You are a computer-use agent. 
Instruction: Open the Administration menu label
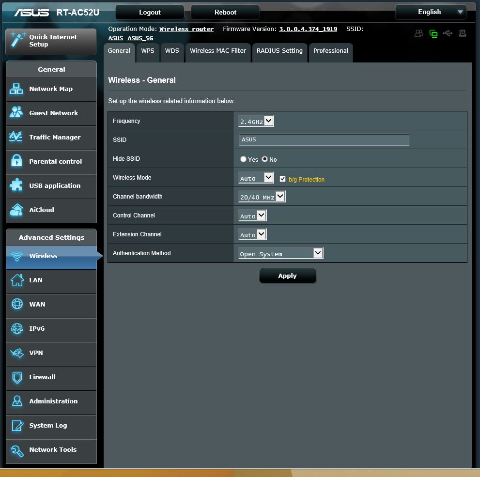[53, 401]
